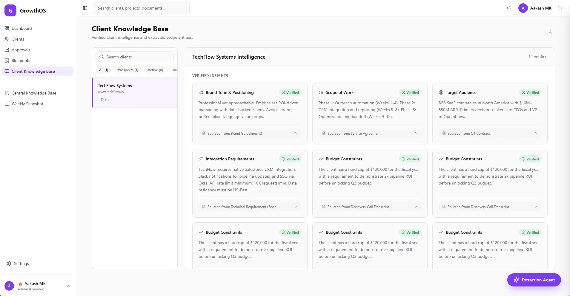Click the Extraction Agent button
Screen dimensions: 570x296
(x=534, y=280)
